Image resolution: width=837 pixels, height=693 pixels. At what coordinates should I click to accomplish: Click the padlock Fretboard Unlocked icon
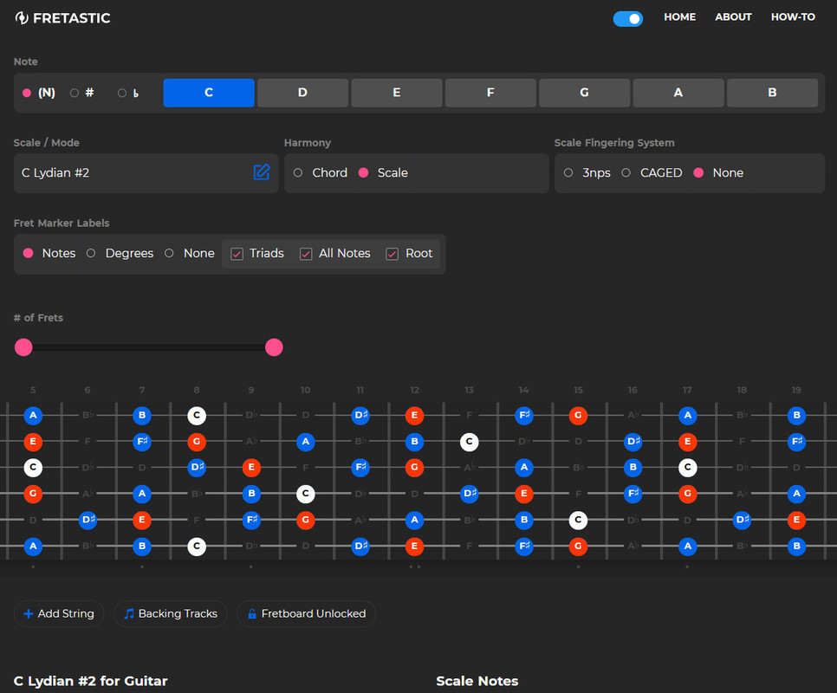pos(252,614)
